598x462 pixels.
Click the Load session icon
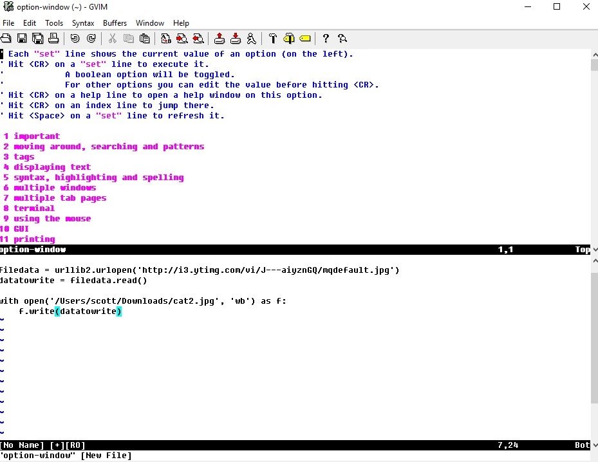point(220,38)
